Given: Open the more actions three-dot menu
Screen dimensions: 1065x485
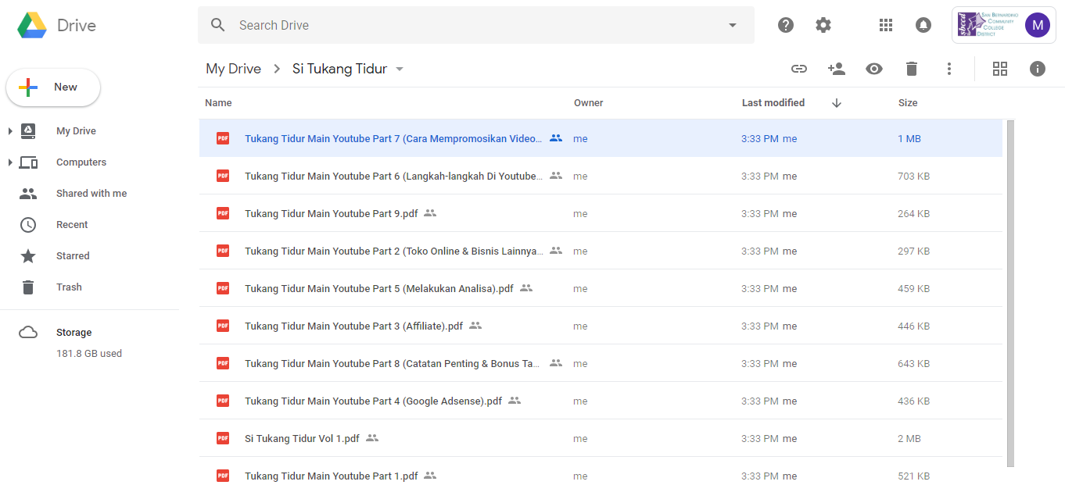Looking at the screenshot, I should [x=948, y=69].
